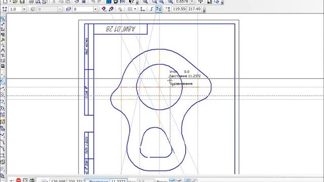Refresh the view with the refresh icon

click(x=217, y=2)
